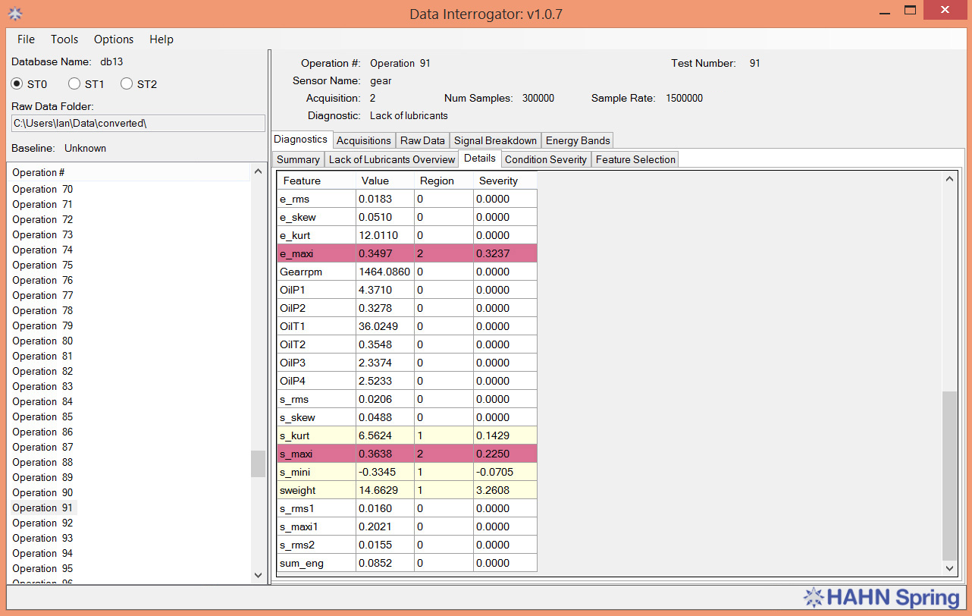This screenshot has width=972, height=616.
Task: Open the Options menu
Action: tap(114, 39)
